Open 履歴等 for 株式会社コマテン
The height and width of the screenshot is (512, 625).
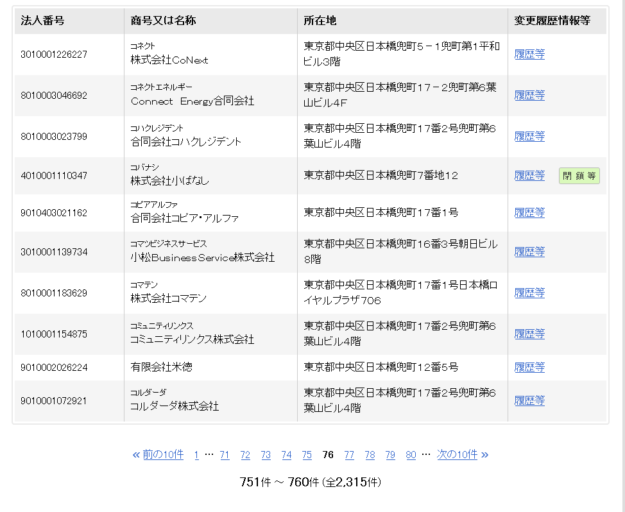529,293
